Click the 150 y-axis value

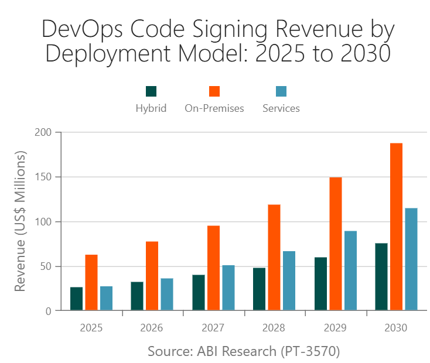[x=43, y=177]
